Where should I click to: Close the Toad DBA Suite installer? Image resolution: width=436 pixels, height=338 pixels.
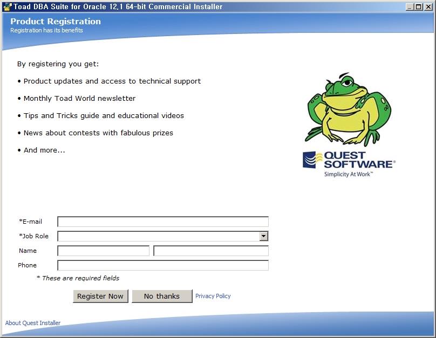(428, 6)
